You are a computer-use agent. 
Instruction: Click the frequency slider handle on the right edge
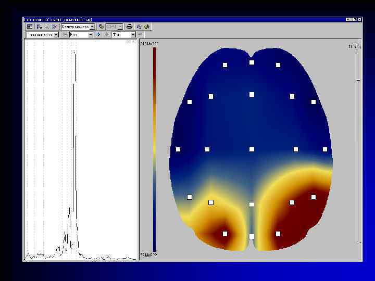coord(358,80)
